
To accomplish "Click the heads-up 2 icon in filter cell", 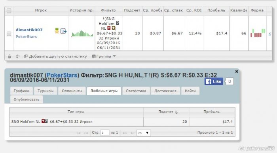I will tap(118, 23).
